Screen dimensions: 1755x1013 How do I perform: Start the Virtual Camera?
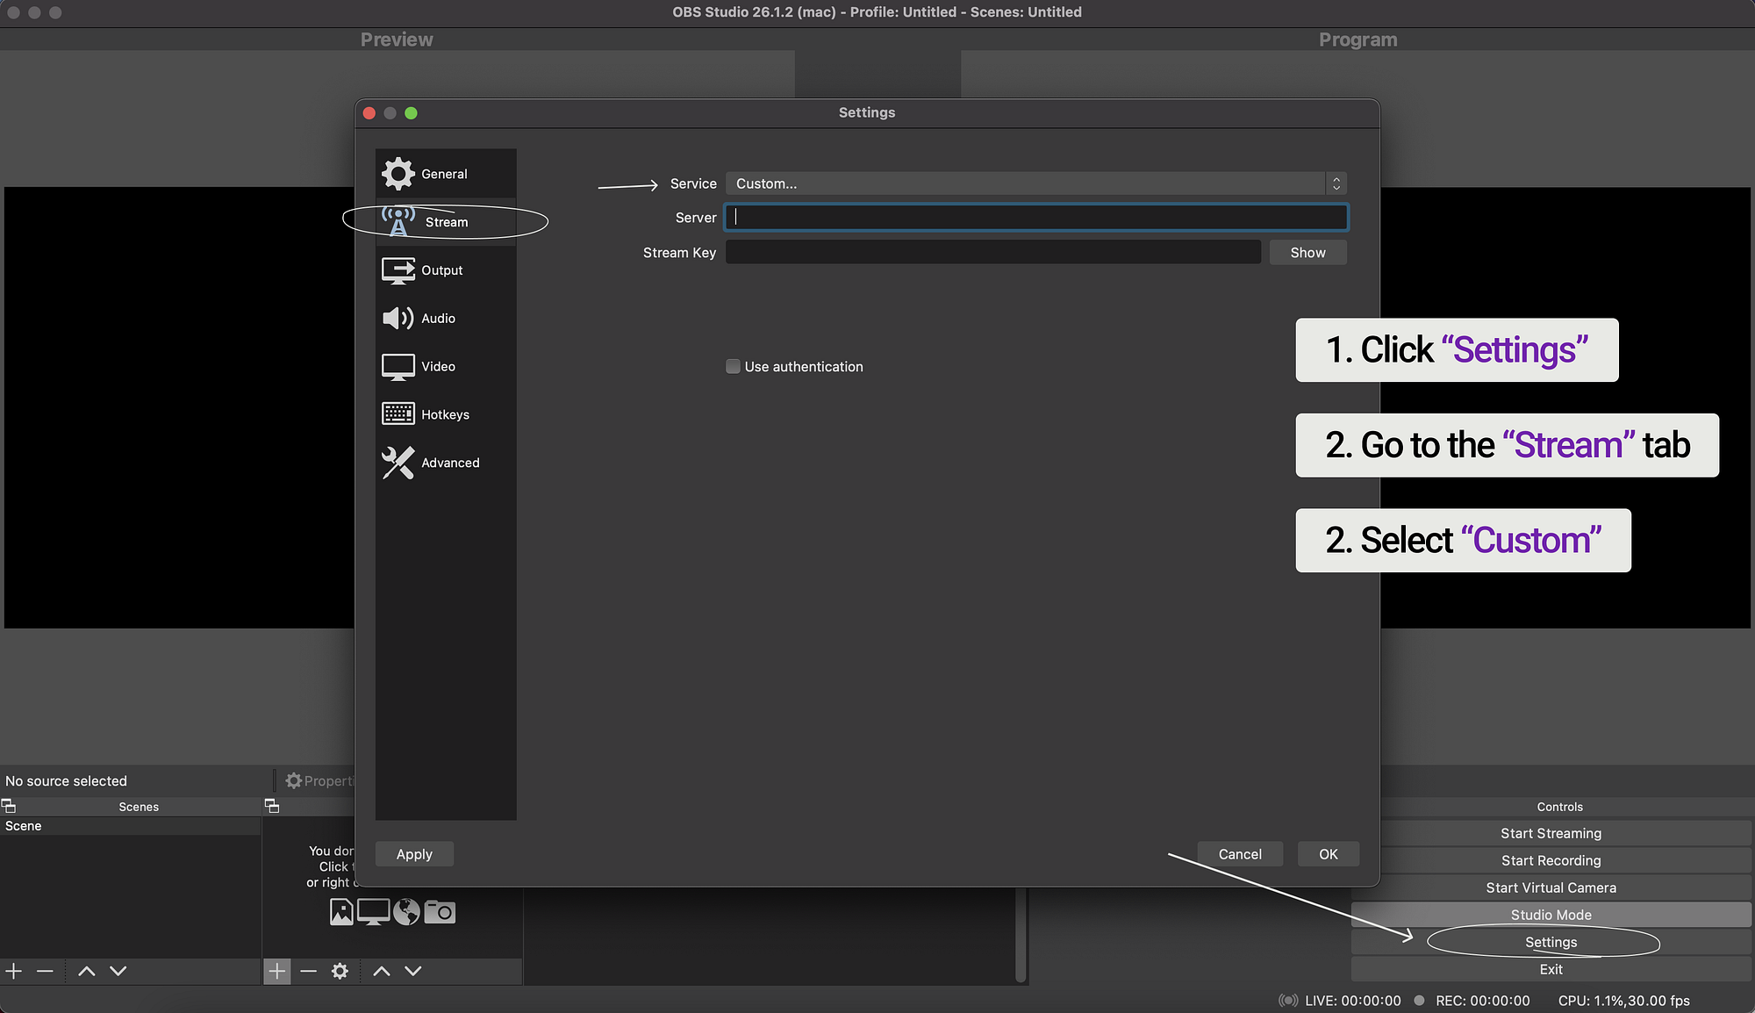(x=1551, y=888)
